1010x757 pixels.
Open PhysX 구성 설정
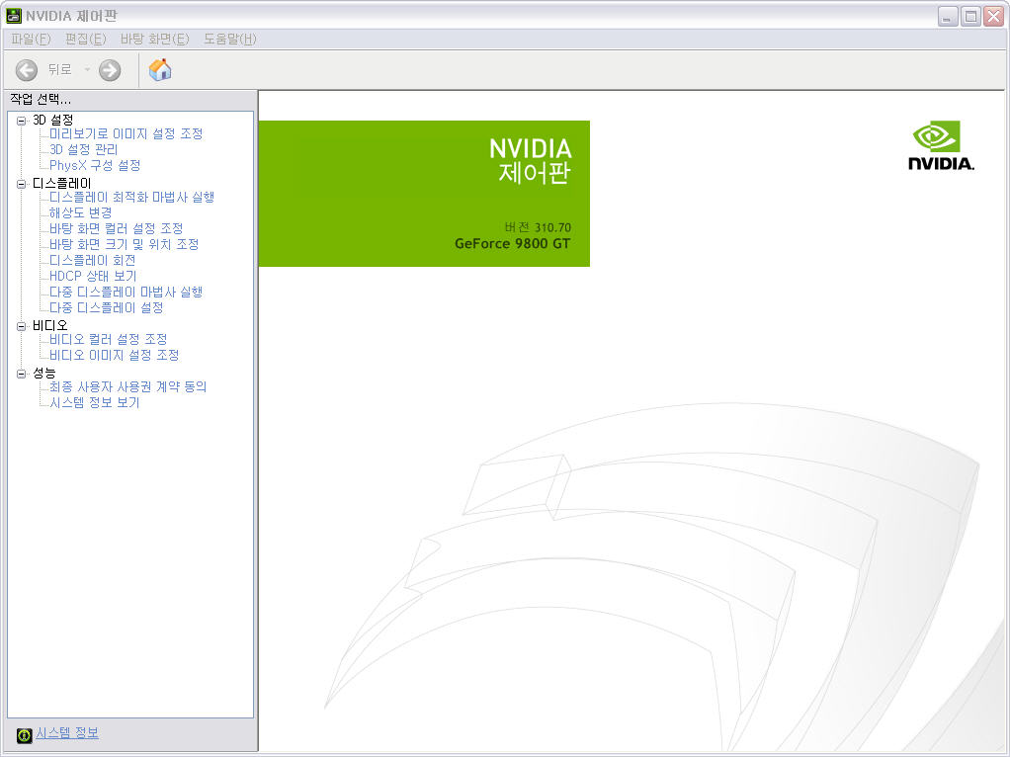click(95, 166)
